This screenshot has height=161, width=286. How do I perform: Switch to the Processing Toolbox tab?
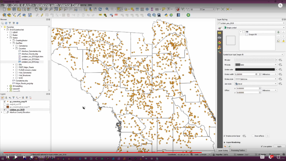(238, 150)
